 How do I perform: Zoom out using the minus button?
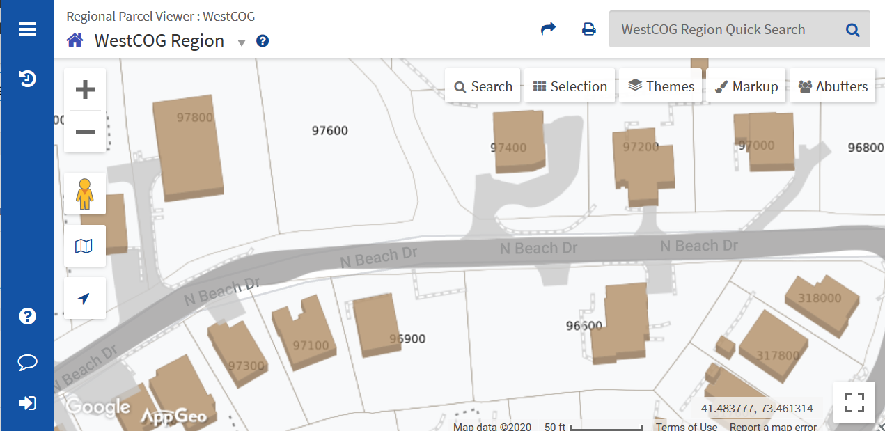(x=85, y=132)
